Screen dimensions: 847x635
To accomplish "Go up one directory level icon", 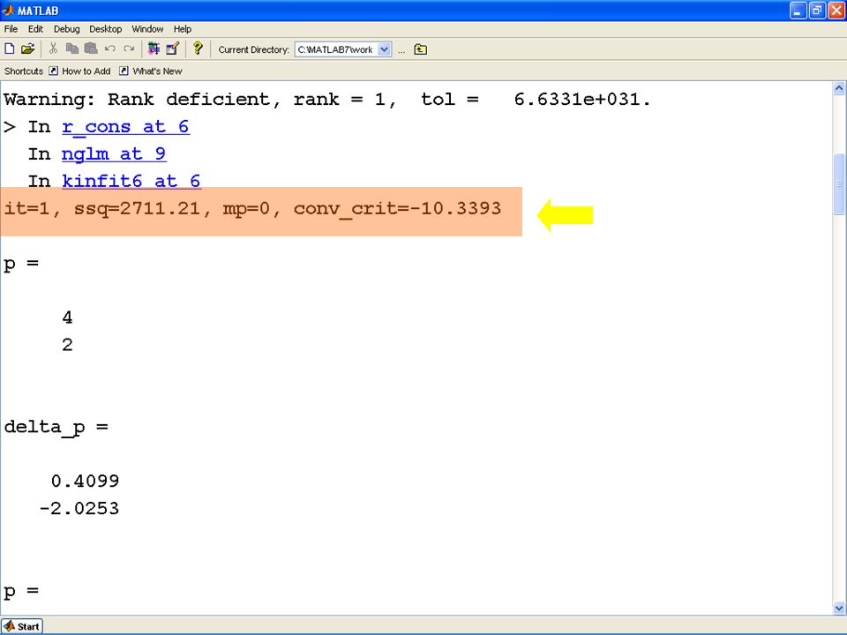I will click(x=420, y=49).
